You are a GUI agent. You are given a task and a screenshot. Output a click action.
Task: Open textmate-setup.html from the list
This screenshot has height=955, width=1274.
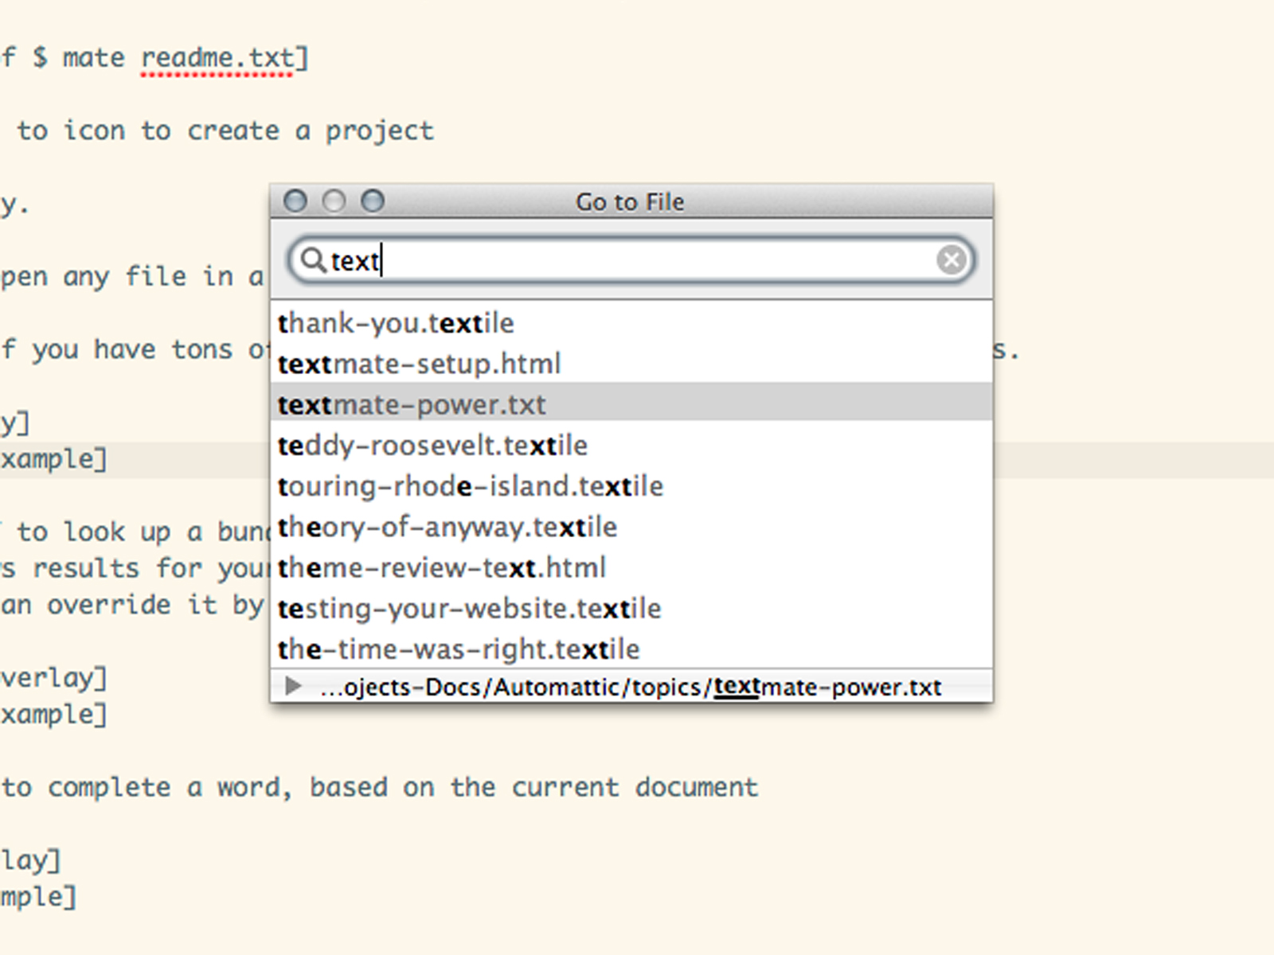[419, 364]
